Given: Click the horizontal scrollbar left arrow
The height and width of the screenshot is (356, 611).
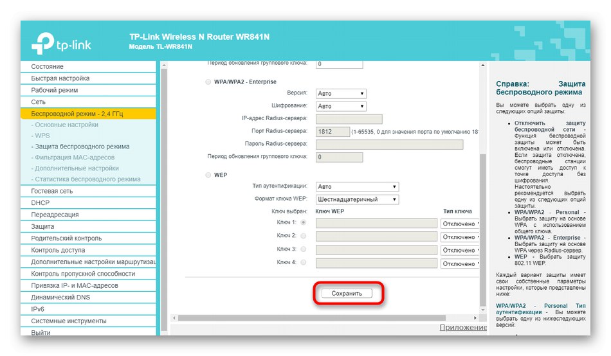Looking at the screenshot, I should 174,318.
